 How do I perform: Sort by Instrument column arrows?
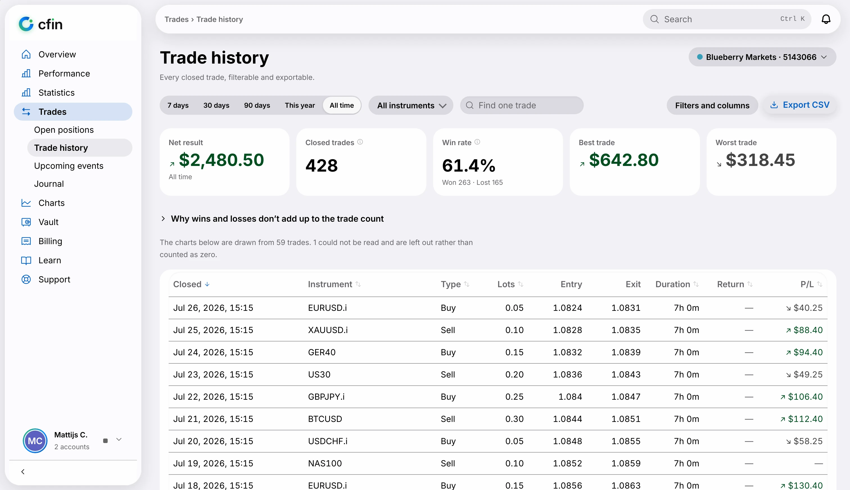(x=358, y=284)
